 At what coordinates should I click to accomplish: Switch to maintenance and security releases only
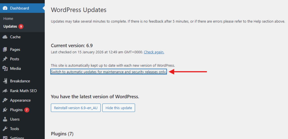109,72
